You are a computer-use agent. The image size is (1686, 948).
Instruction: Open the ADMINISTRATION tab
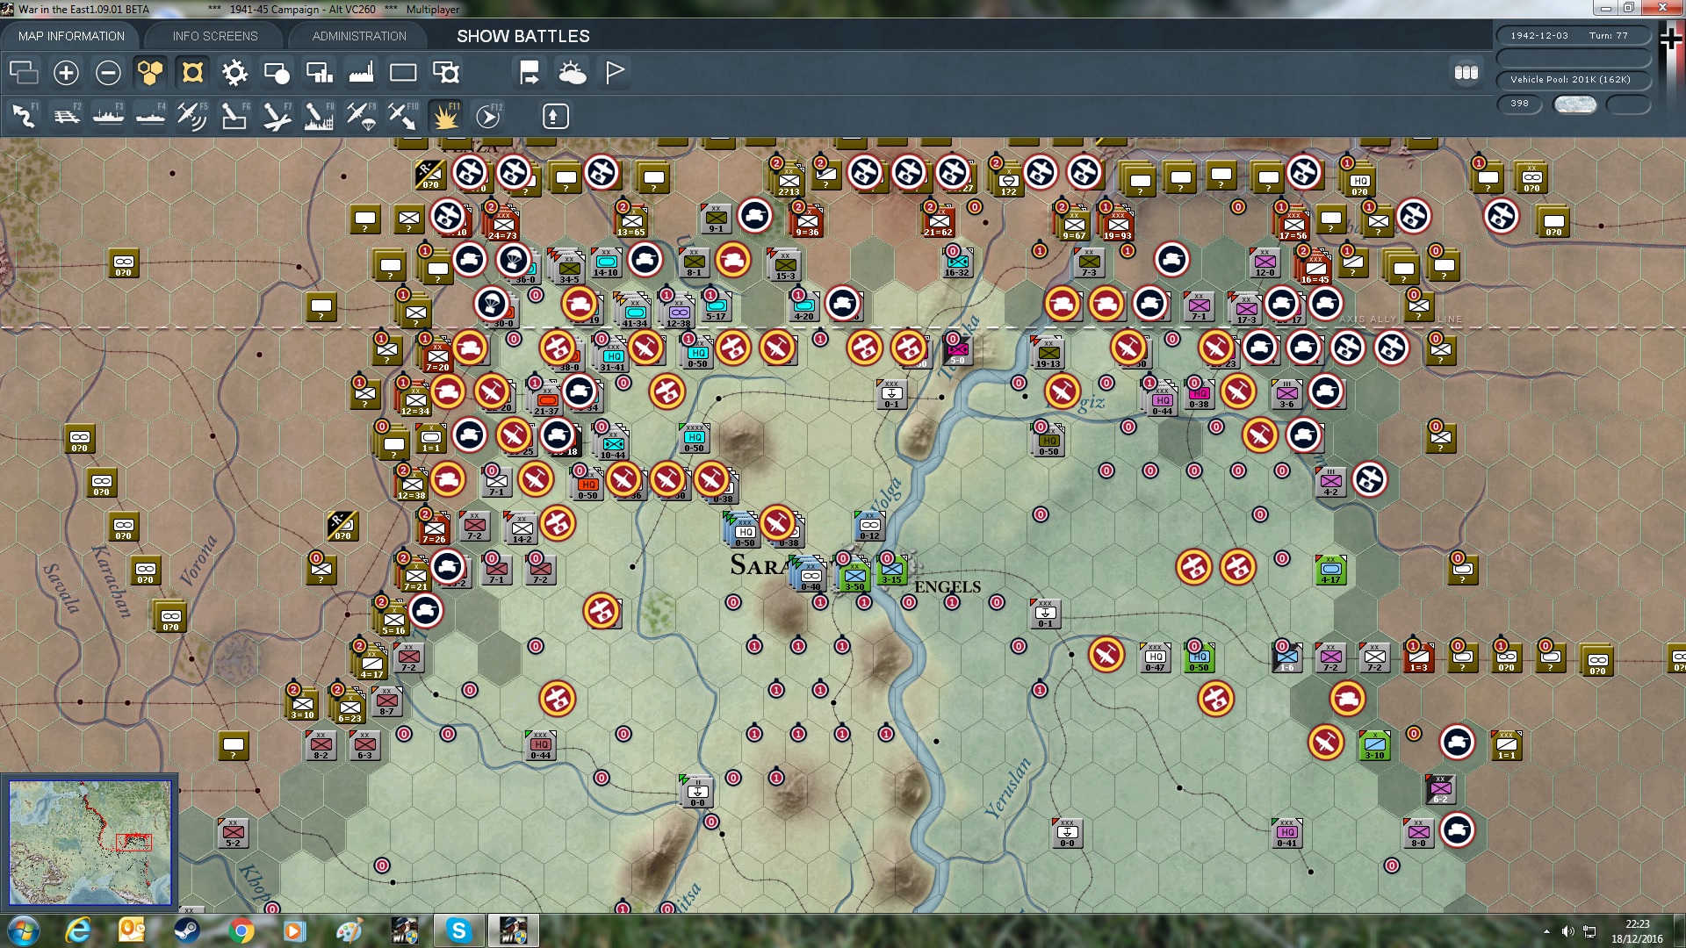pyautogui.click(x=359, y=36)
